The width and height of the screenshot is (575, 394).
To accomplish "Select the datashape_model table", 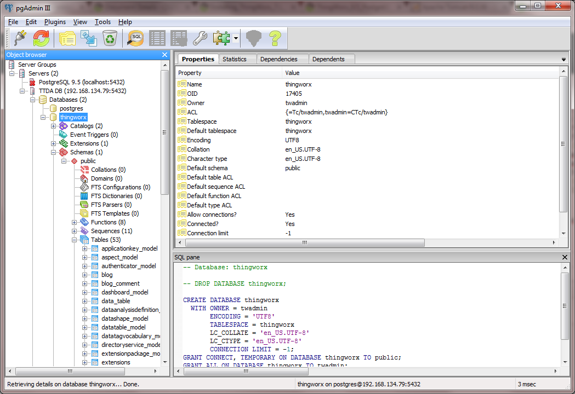I will pos(124,318).
